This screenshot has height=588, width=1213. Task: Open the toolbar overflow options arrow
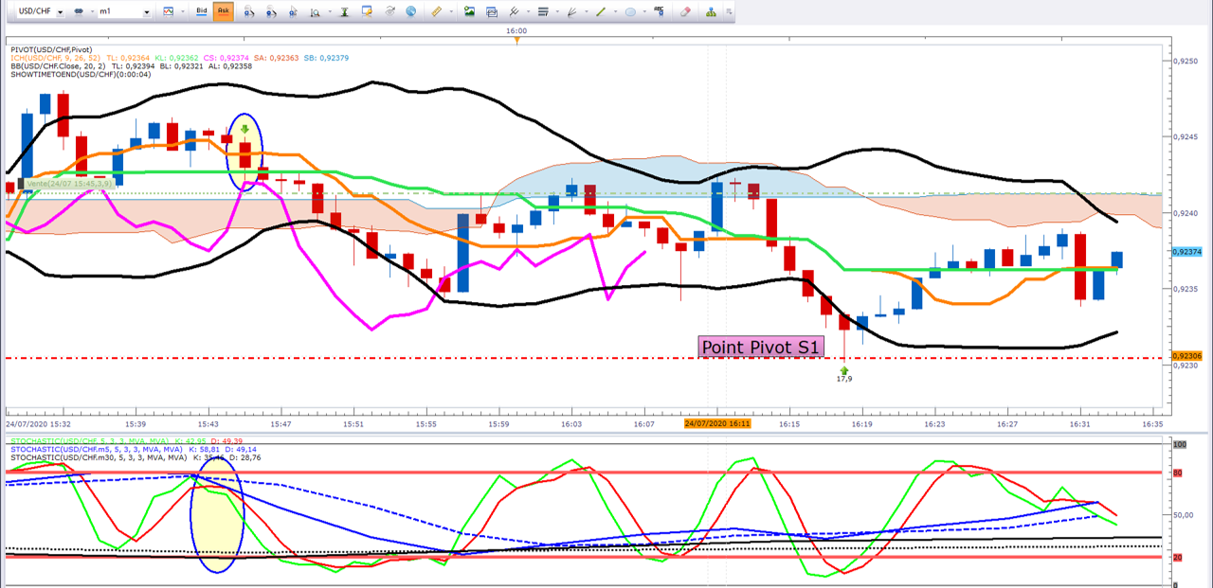[x=729, y=11]
